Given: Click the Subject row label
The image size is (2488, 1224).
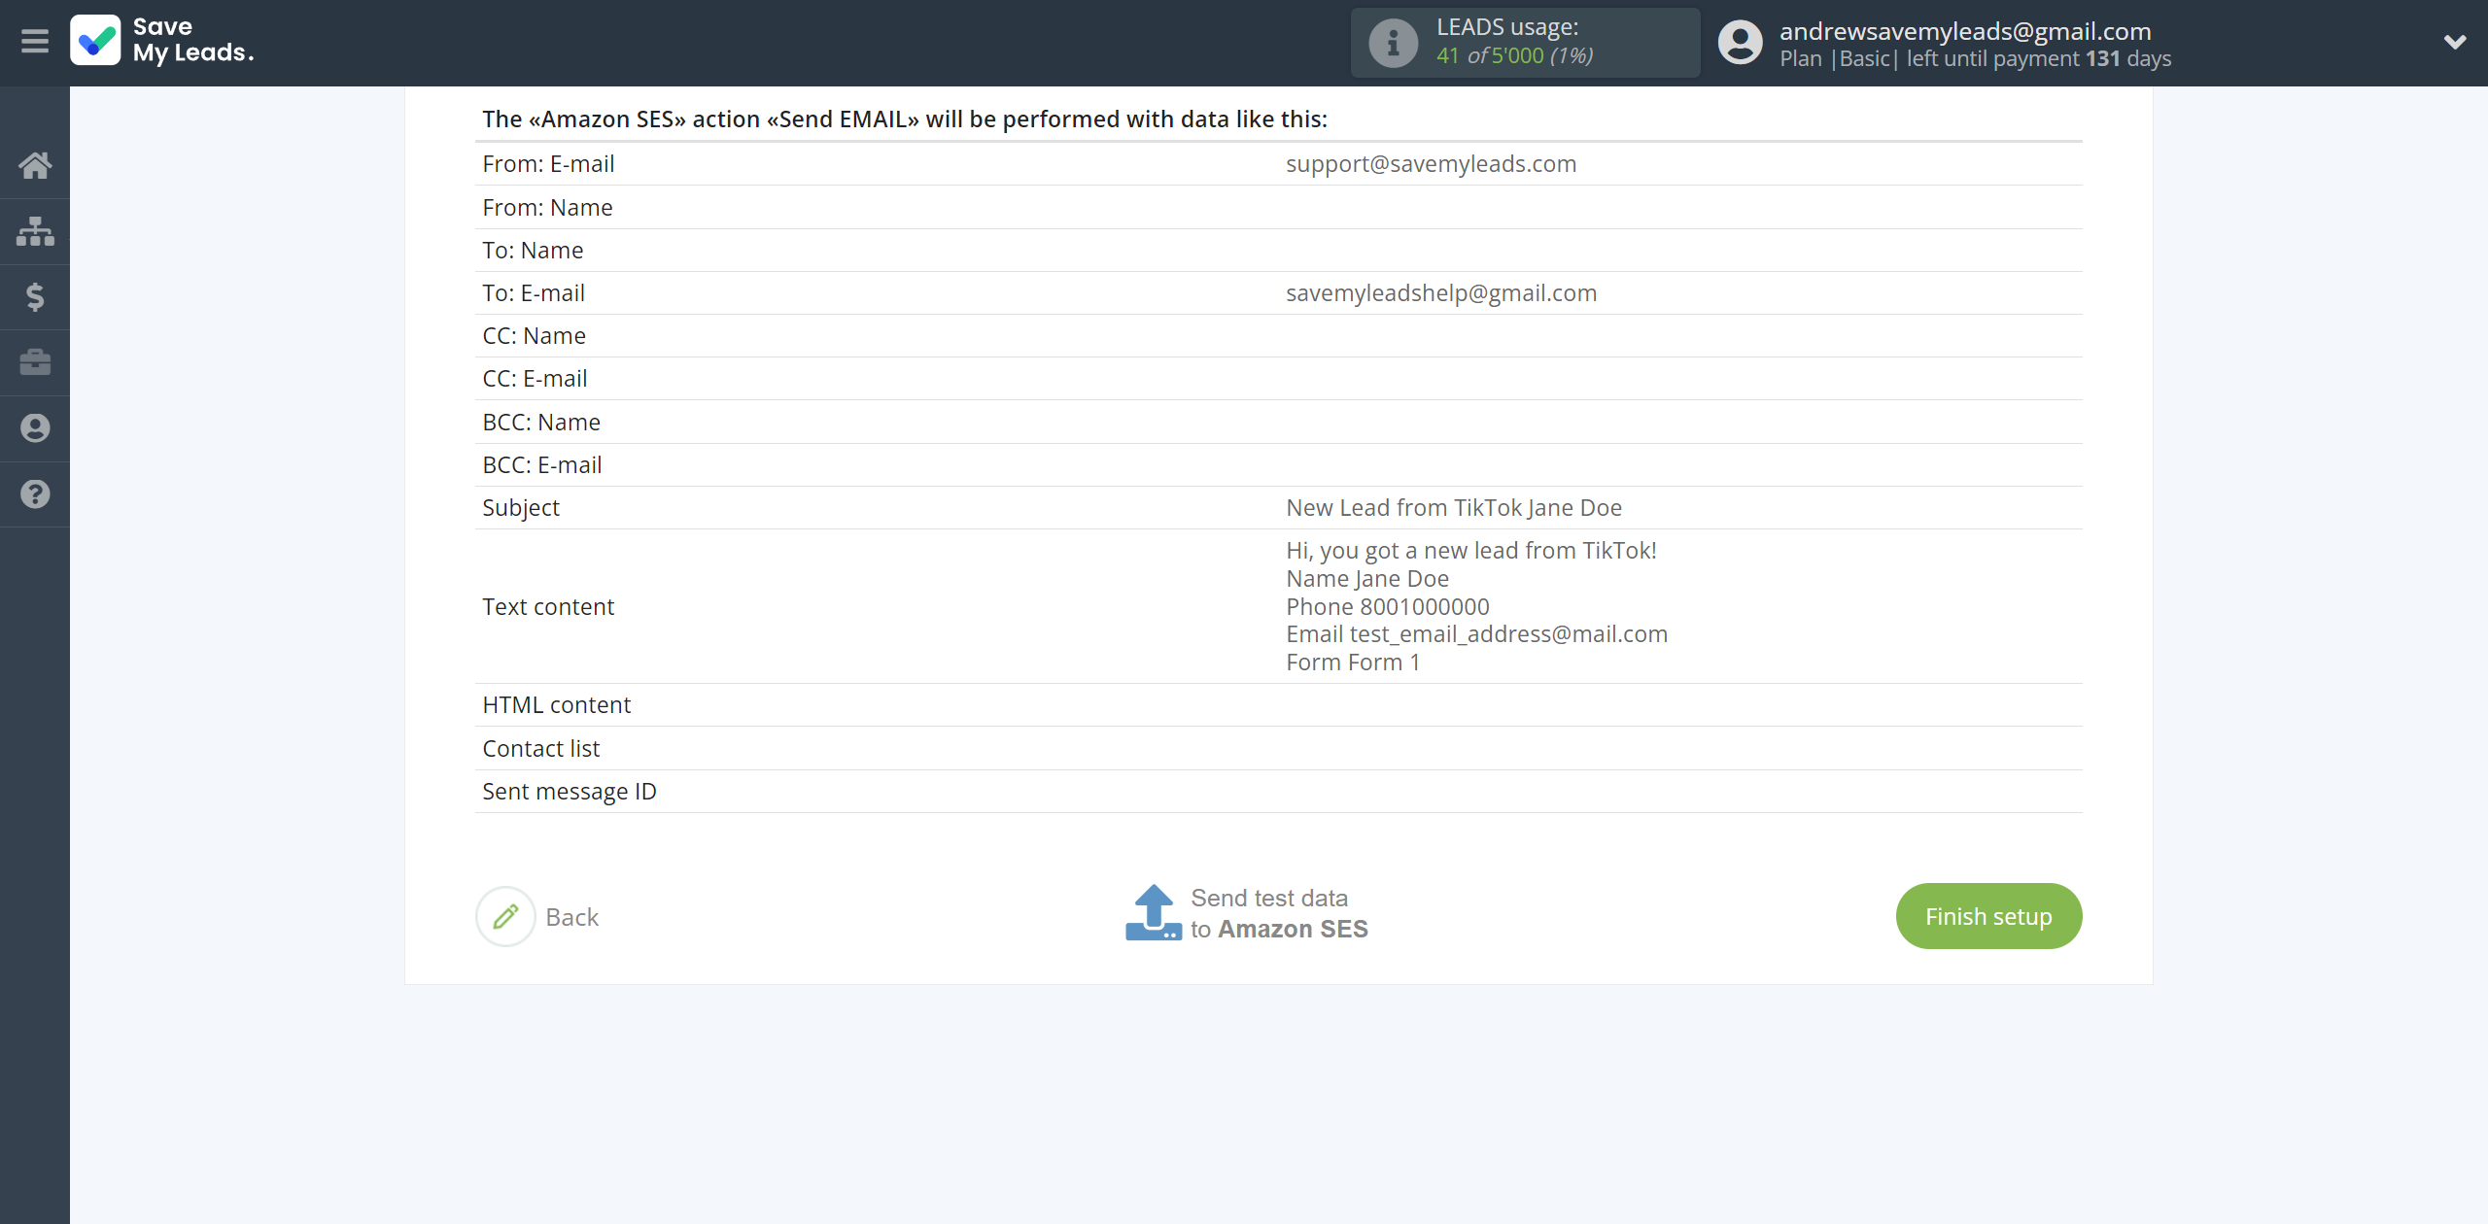Looking at the screenshot, I should [521, 508].
